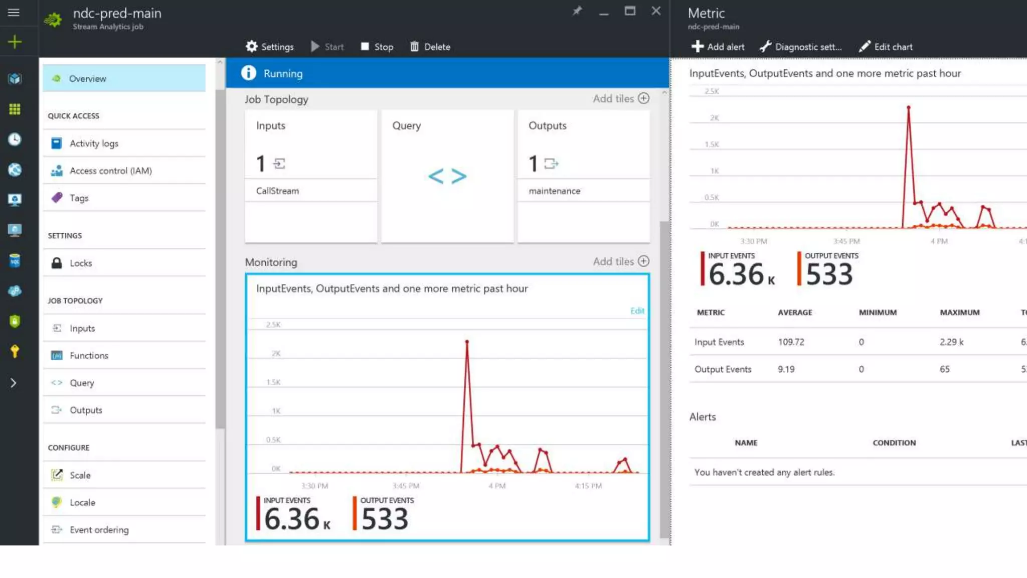Image resolution: width=1027 pixels, height=578 pixels.
Task: Click Add alert plus icon
Action: pos(698,47)
